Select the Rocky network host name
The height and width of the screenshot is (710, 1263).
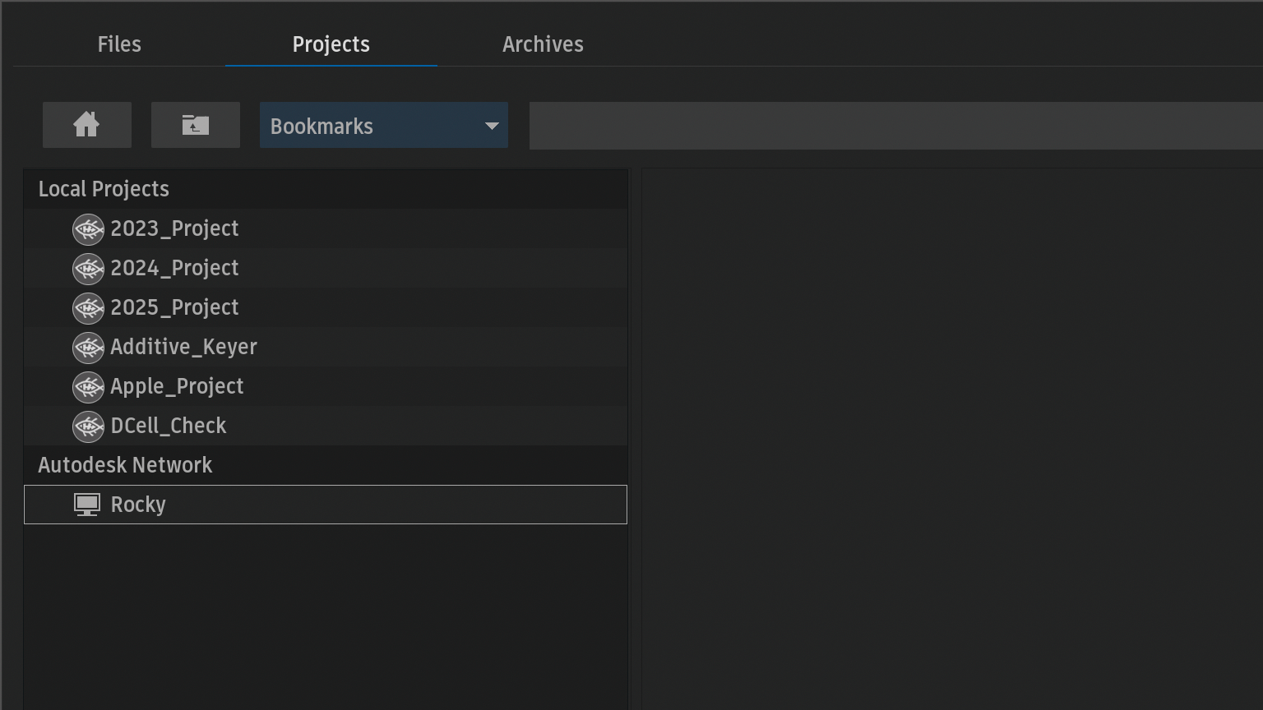pyautogui.click(x=138, y=505)
